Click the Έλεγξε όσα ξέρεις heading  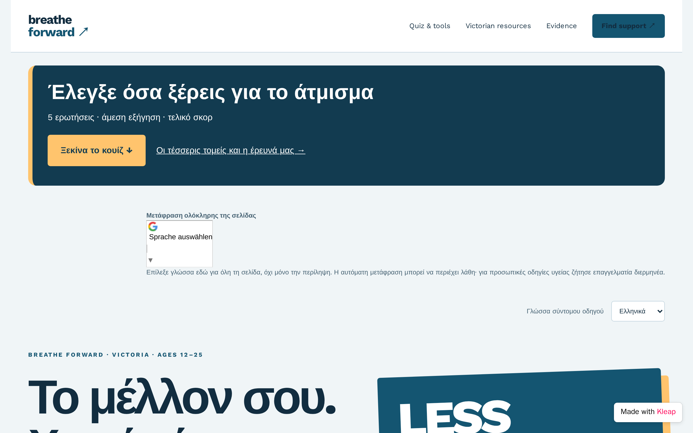click(211, 93)
